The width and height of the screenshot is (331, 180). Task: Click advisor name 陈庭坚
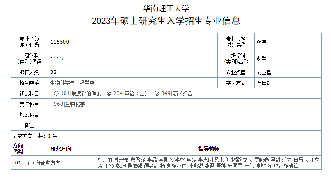click(275, 166)
